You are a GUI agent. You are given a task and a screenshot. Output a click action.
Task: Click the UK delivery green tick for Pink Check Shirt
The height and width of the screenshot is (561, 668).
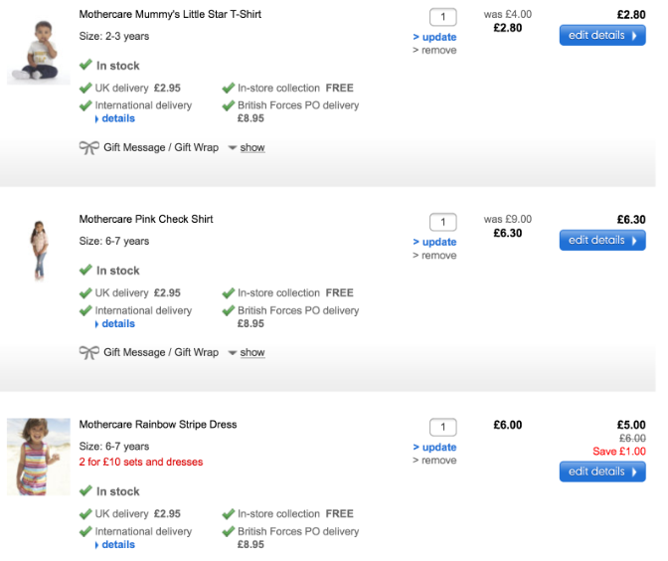(x=85, y=293)
